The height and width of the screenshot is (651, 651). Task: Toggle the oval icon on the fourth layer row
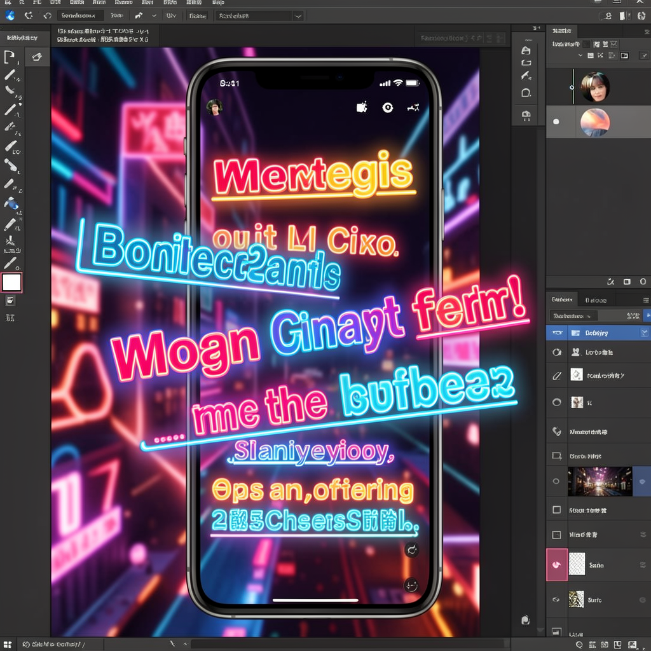click(x=557, y=402)
